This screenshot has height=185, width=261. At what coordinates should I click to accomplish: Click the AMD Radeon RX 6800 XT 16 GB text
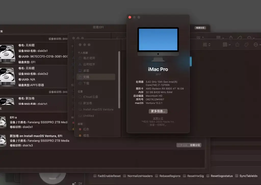165,89
